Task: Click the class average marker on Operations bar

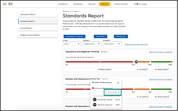Action: (x=136, y=62)
